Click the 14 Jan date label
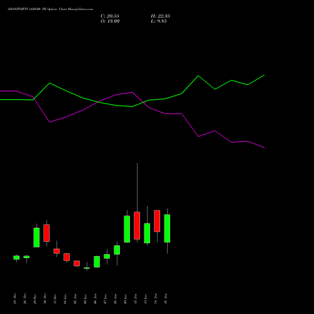This screenshot has height=314, width=314. tap(155, 299)
